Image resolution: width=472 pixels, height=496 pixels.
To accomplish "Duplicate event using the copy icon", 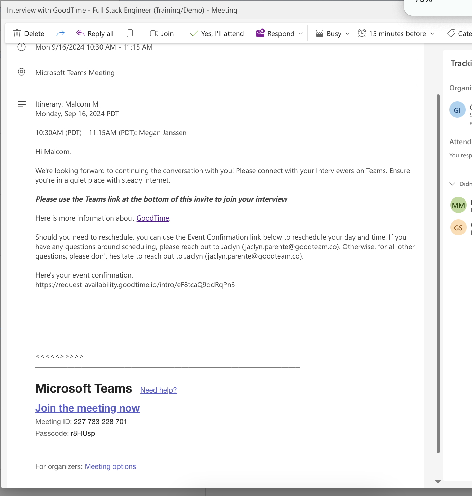I will tap(129, 33).
